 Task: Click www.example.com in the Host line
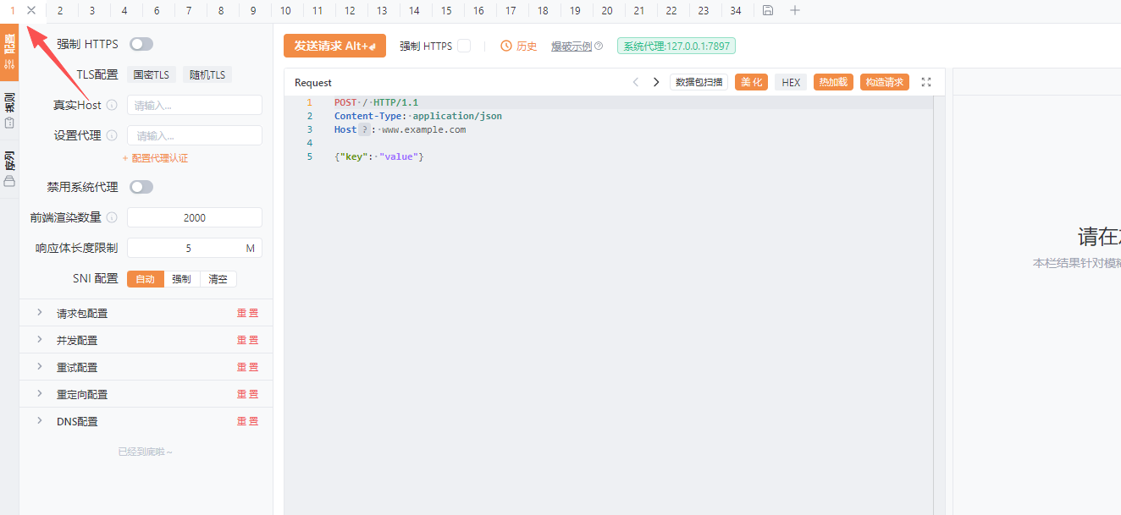[x=423, y=129]
